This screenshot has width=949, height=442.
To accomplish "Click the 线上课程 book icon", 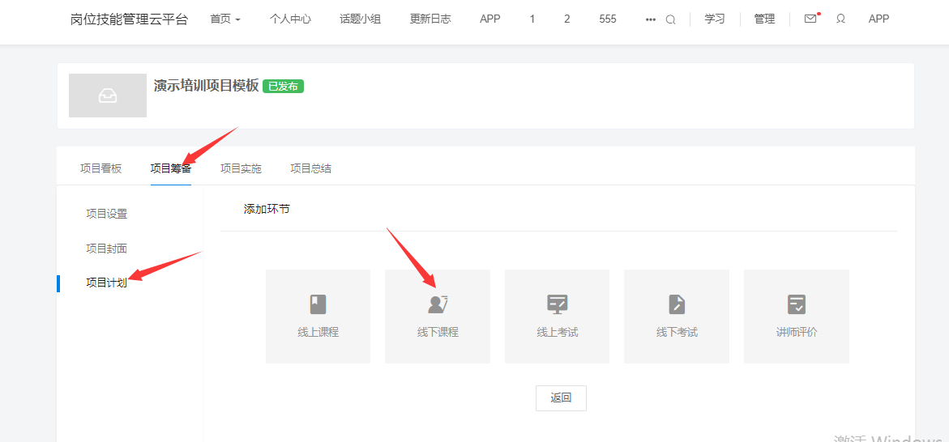I will pos(318,304).
